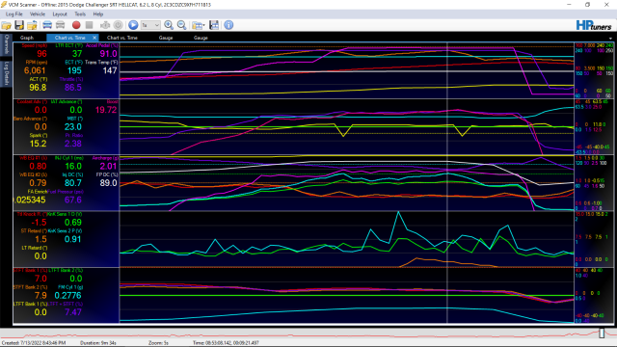The image size is (617, 347).
Task: Switch to the Graph tab
Action: pyautogui.click(x=27, y=38)
